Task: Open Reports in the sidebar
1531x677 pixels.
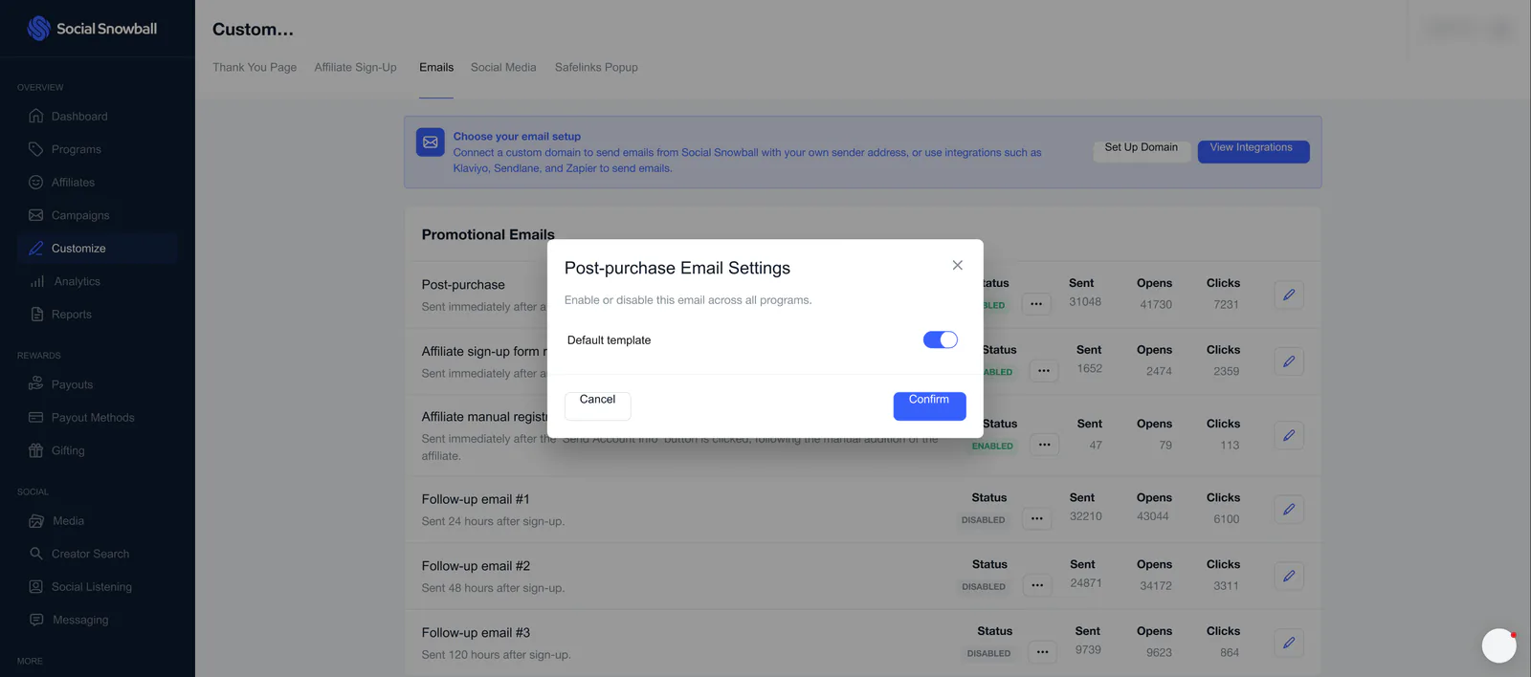Action: click(72, 315)
